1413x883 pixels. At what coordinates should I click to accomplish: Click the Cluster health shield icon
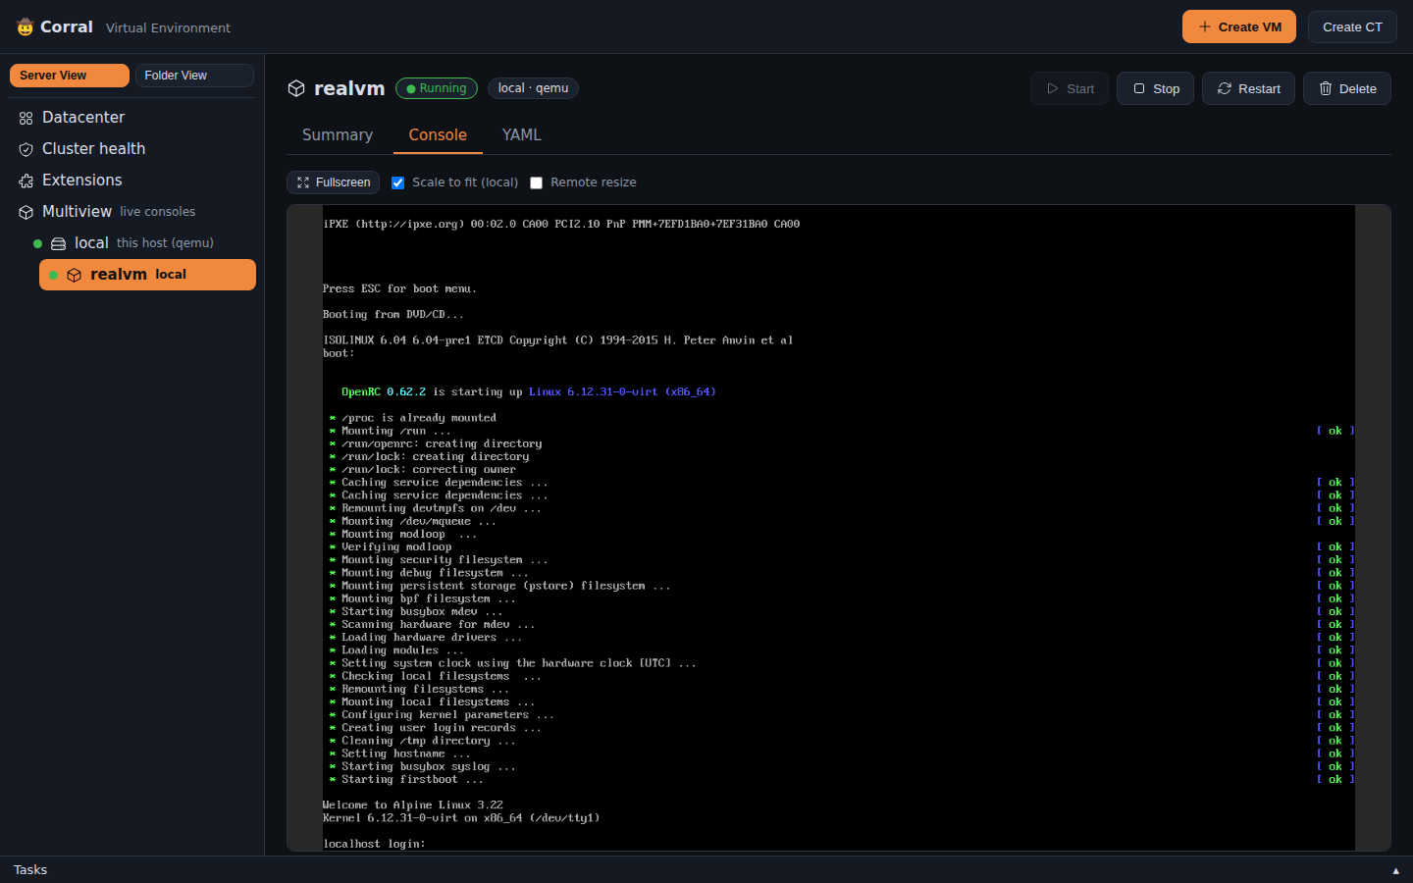26,149
